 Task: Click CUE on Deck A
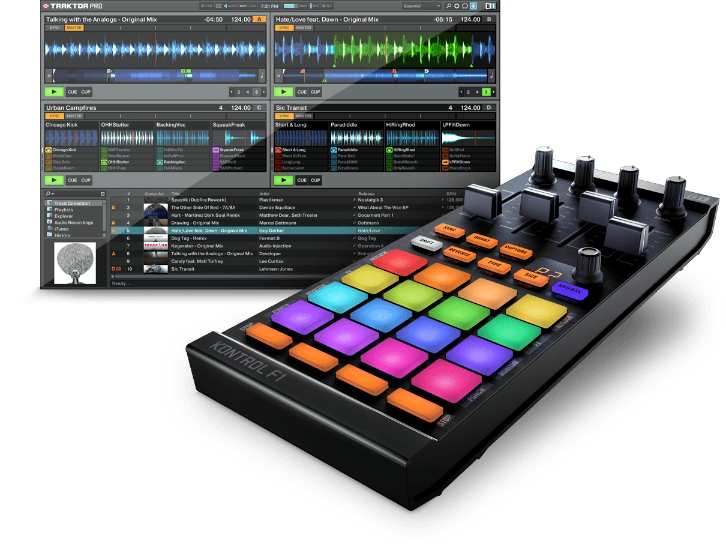pyautogui.click(x=72, y=92)
